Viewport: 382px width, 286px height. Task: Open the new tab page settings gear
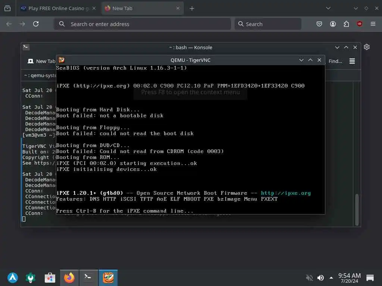tap(367, 47)
